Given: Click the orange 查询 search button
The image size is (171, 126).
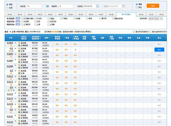Looking at the screenshot, I should tap(153, 6).
